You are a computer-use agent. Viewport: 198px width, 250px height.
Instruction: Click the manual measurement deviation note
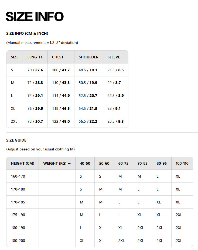[x=42, y=43]
